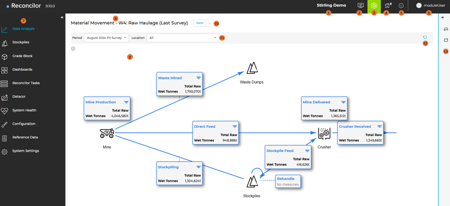Click the moduleUser avatar circle
This screenshot has height=206, width=450.
coord(419,5)
